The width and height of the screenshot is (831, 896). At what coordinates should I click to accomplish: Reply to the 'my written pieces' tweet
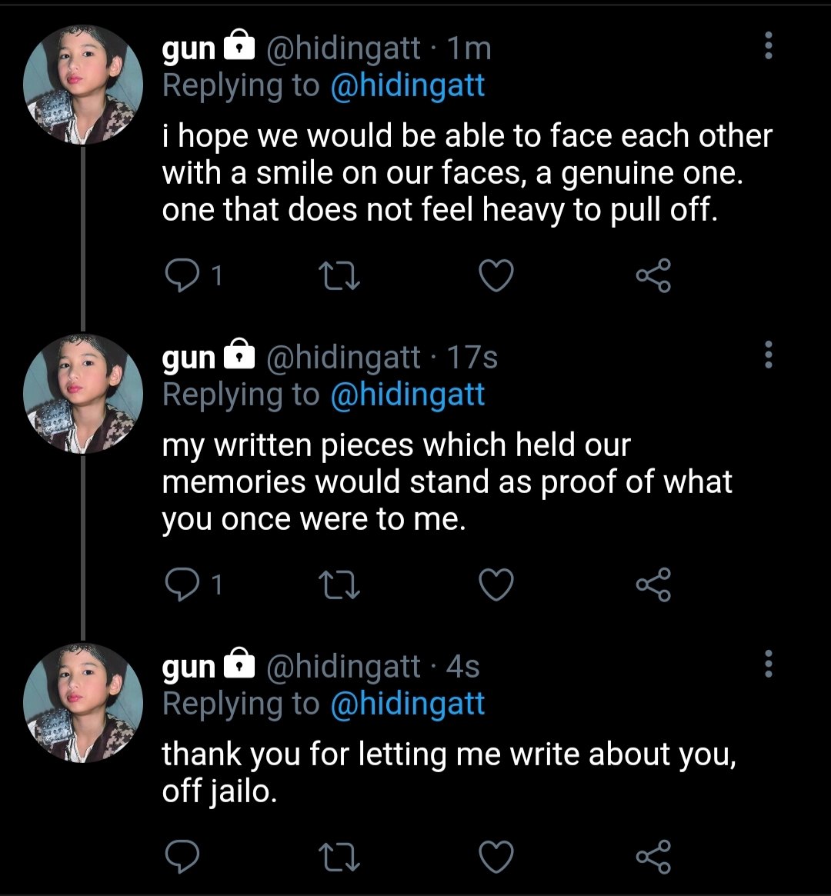click(182, 585)
